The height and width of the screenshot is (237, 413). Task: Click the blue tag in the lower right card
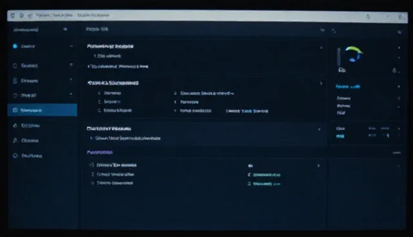pos(340,136)
